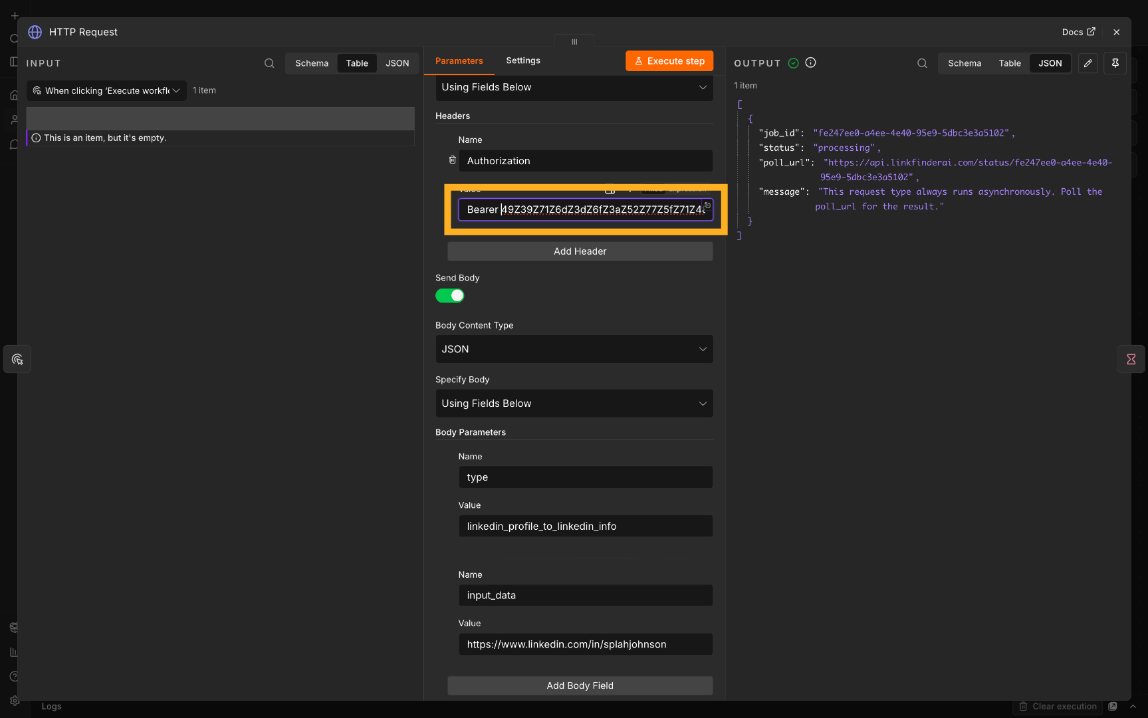The image size is (1148, 718).
Task: Click the body parameter name field 'input_data'
Action: pyautogui.click(x=585, y=595)
